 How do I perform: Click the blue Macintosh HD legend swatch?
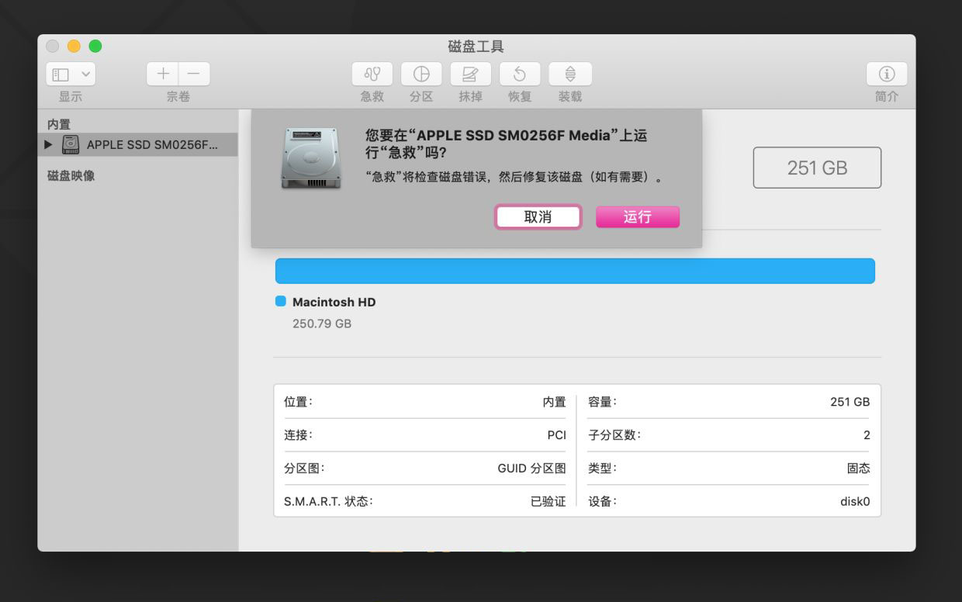281,301
